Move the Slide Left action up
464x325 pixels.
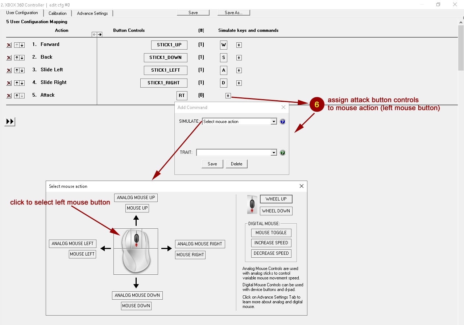[17, 71]
